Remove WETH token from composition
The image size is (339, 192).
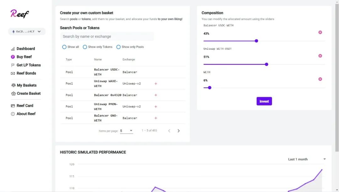point(320,79)
